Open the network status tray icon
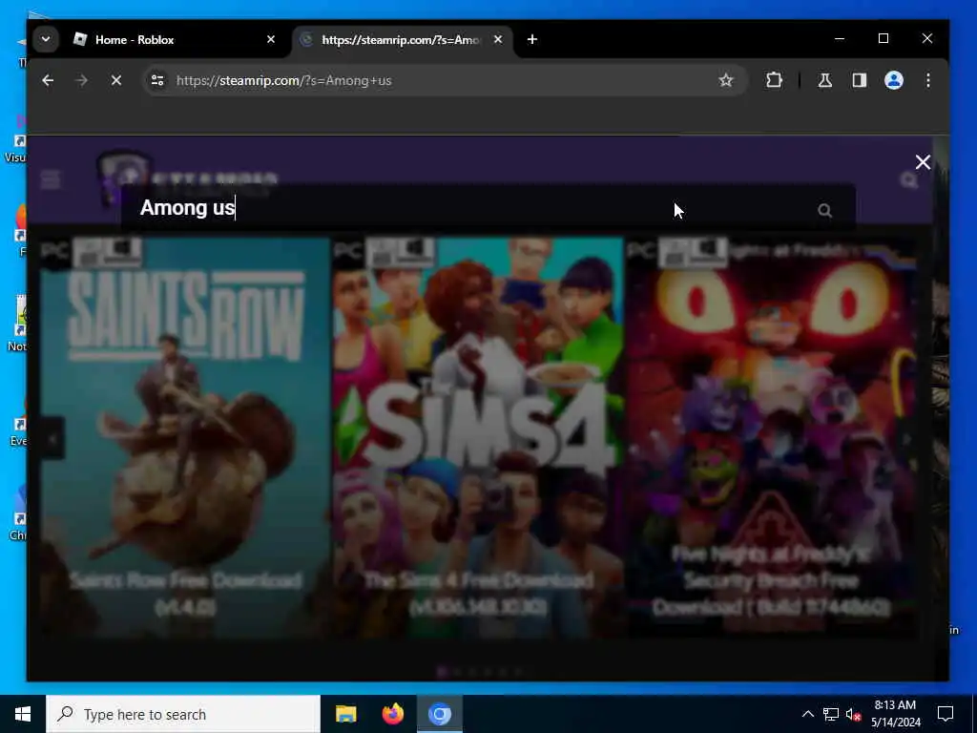This screenshot has width=977, height=733. [x=831, y=714]
